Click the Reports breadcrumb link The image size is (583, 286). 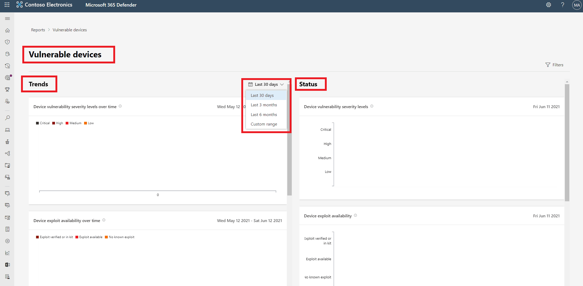[38, 30]
